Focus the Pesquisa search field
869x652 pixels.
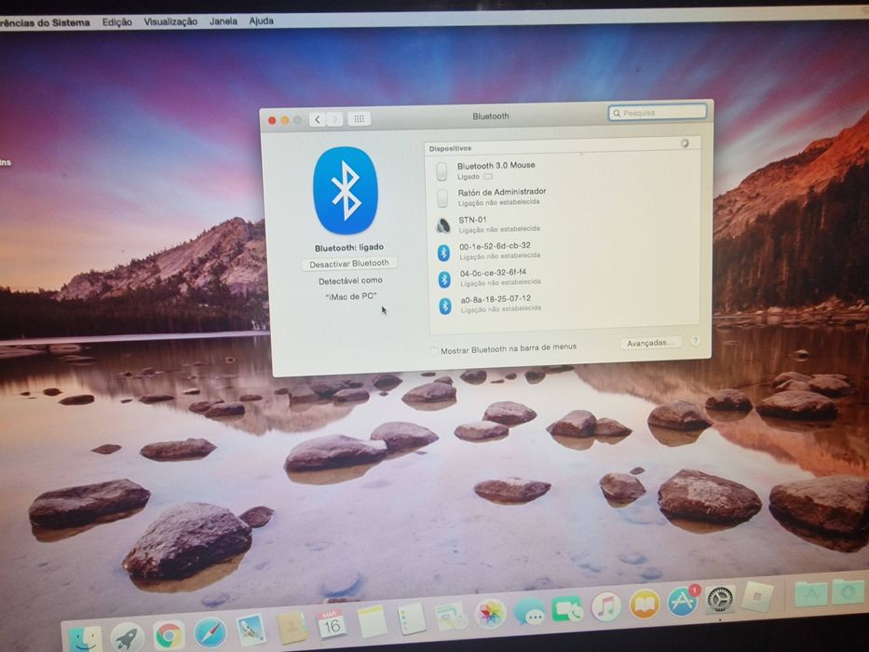pyautogui.click(x=658, y=113)
